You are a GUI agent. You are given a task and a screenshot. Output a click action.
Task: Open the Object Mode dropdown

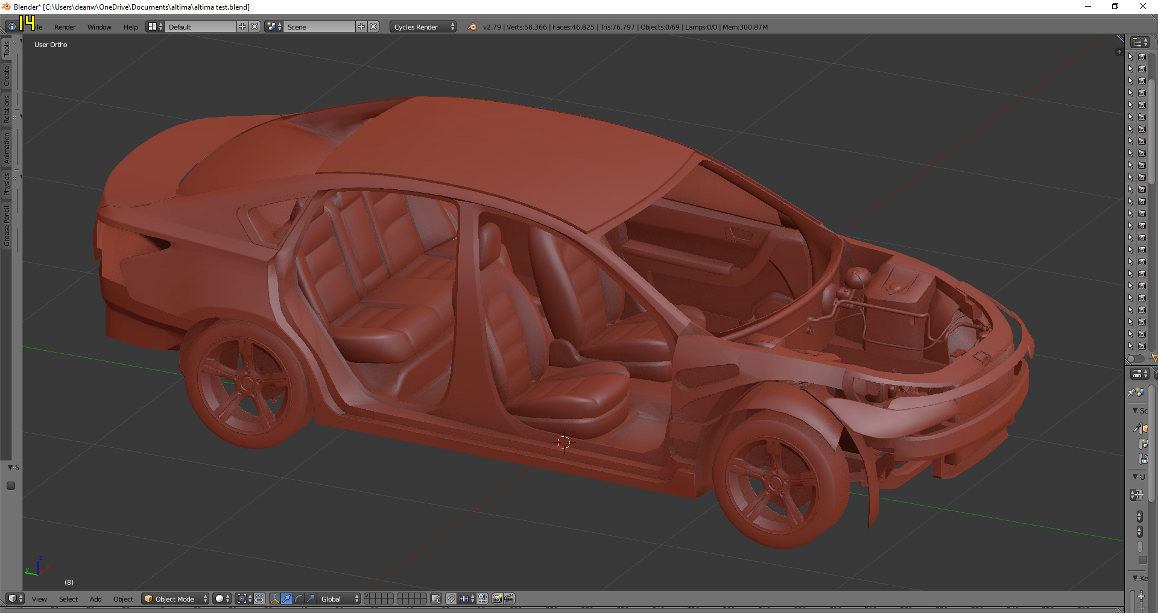176,599
